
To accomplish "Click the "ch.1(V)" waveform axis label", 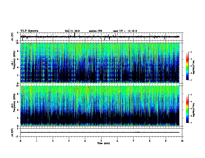I will coord(12,37).
